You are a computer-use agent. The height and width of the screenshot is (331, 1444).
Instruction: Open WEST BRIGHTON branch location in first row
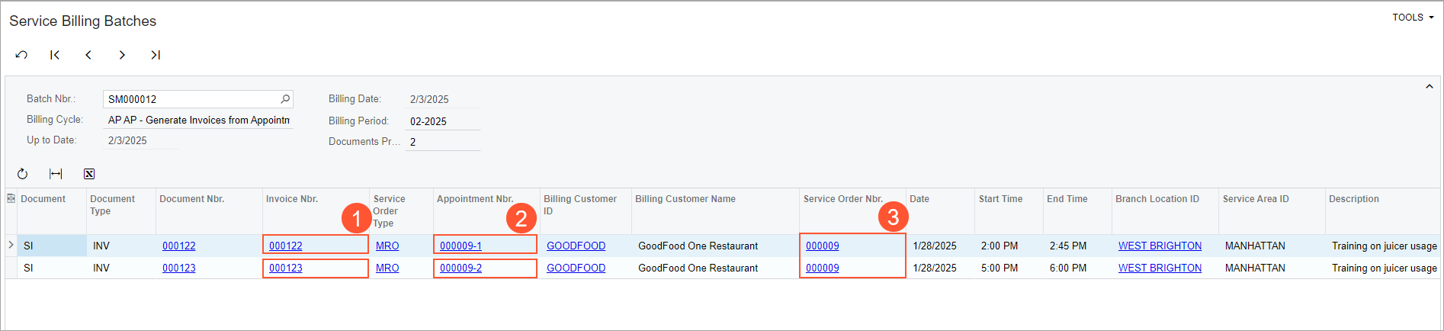coord(1159,246)
